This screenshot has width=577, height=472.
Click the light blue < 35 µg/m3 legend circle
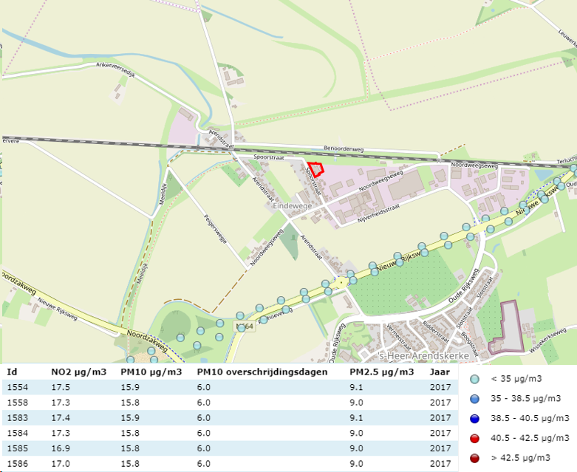pos(475,379)
